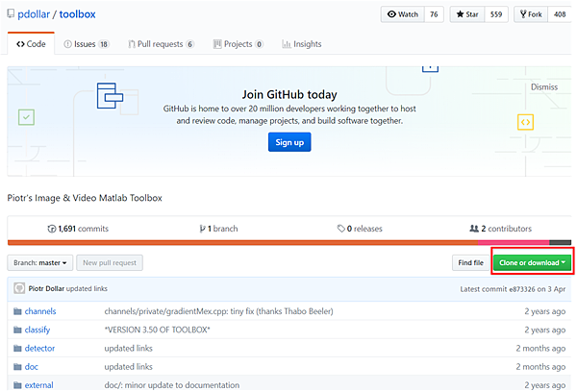Click Piotr Dollar's avatar thumbnail
Screen dimensions: 577x391
pos(19,289)
